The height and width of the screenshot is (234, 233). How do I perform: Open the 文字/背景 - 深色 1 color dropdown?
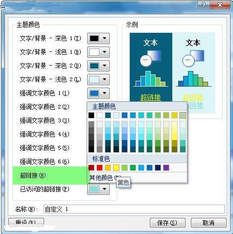pos(98,39)
